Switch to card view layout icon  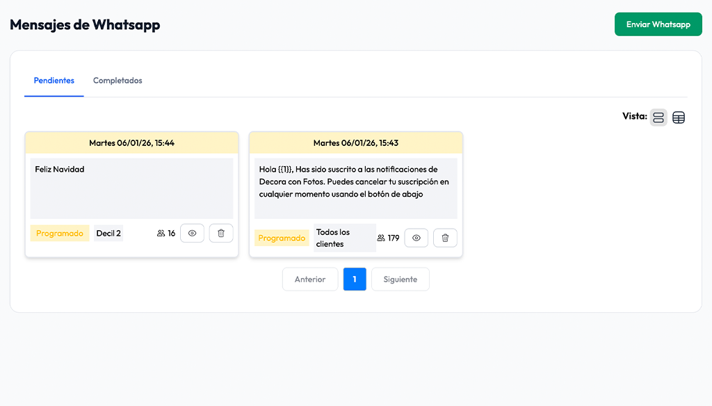[x=658, y=117]
